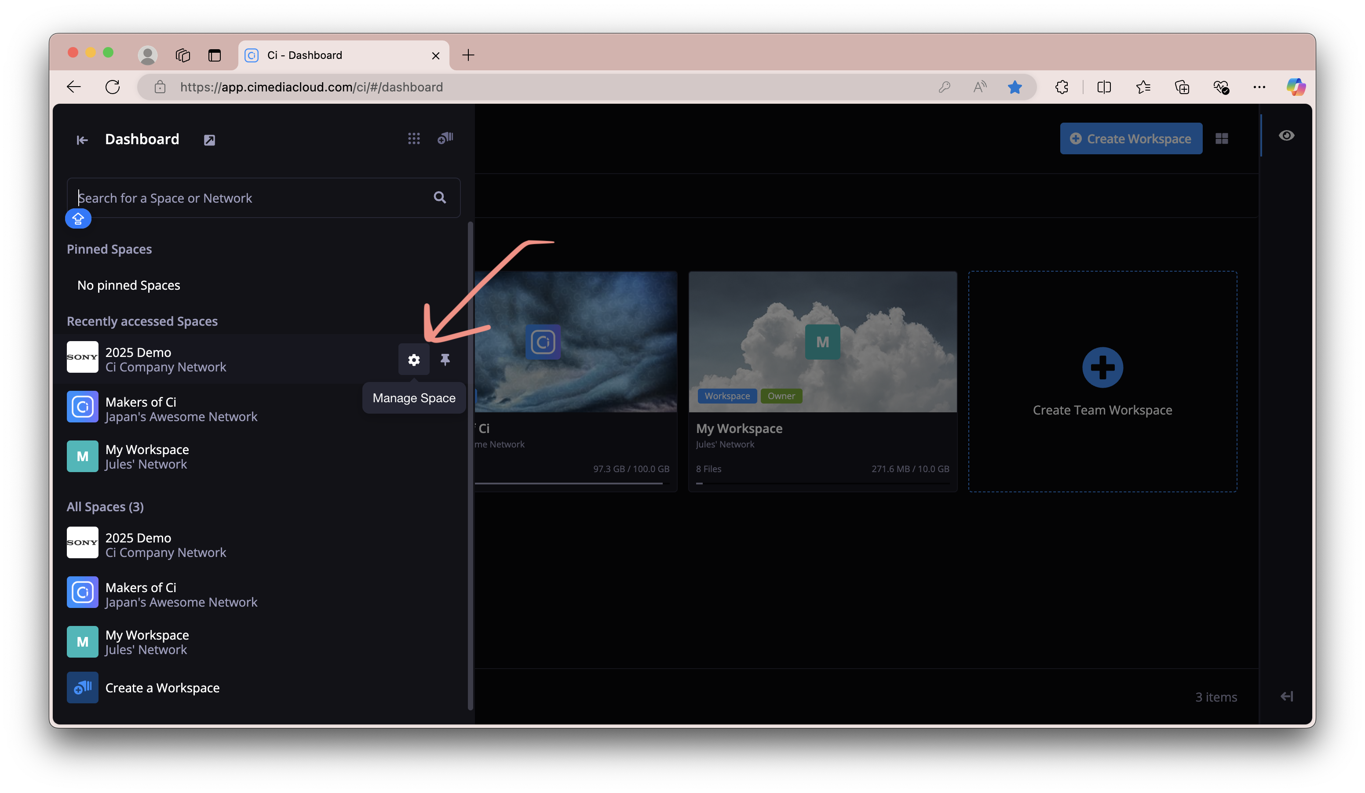Screen dimensions: 1365x793
Task: Open browser extensions puzzle icon
Action: (1062, 87)
